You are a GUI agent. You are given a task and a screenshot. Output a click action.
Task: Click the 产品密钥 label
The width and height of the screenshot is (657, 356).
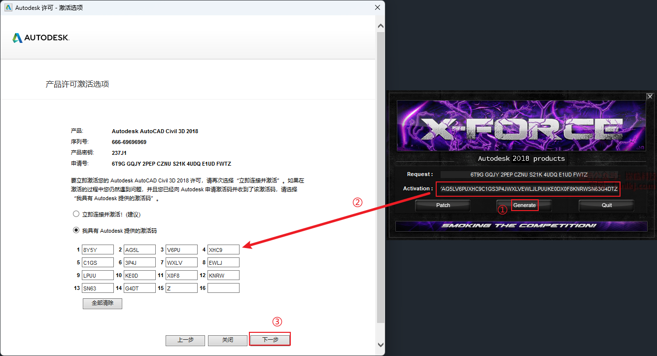coord(82,153)
